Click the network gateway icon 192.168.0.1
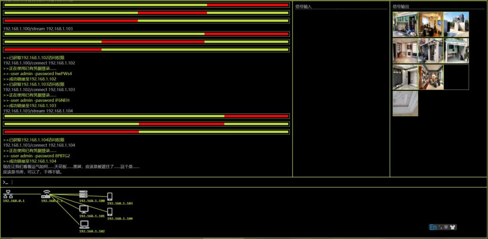Viewport: 488px width, 239px height. pos(8,194)
